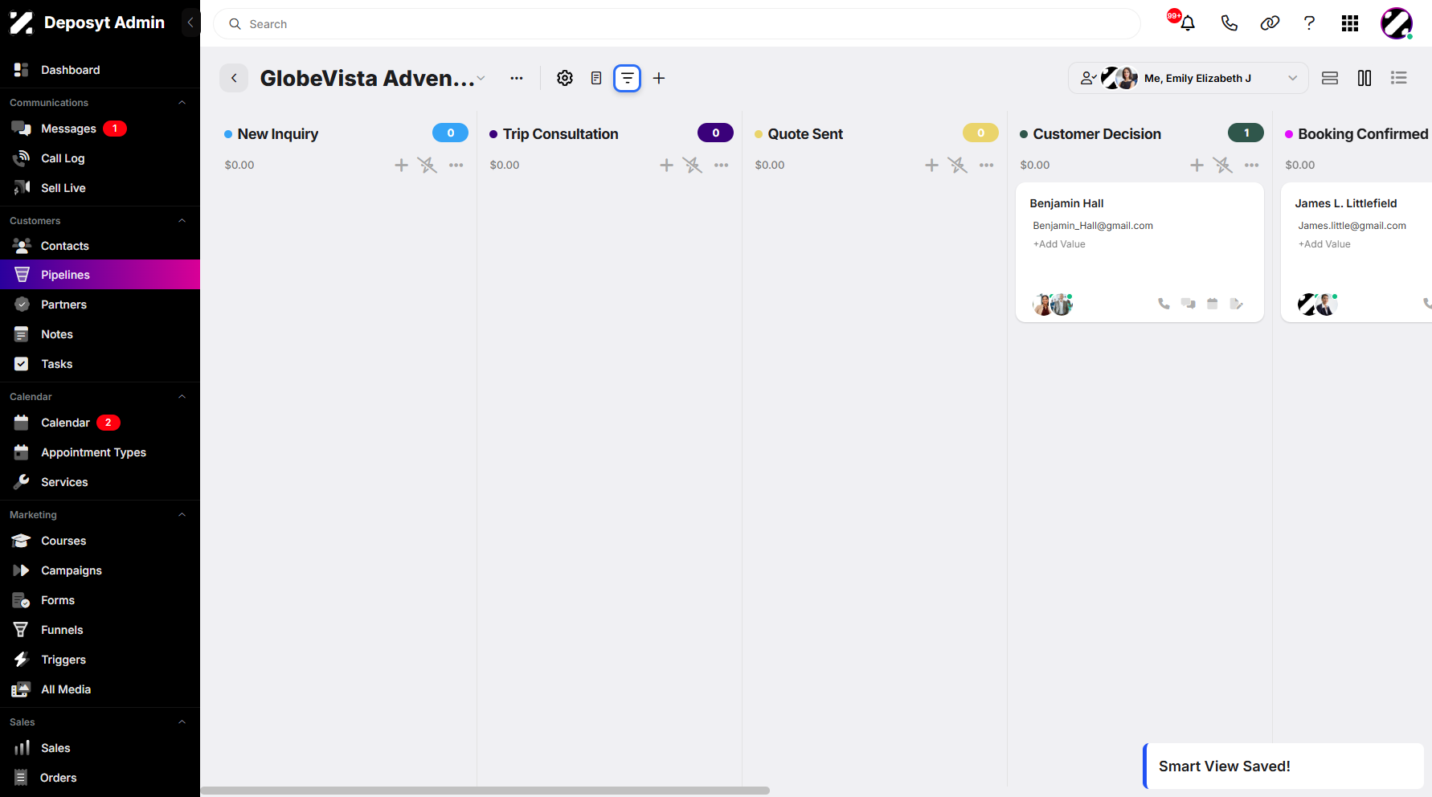Switch to list view layout
This screenshot has width=1432, height=797.
point(1399,78)
